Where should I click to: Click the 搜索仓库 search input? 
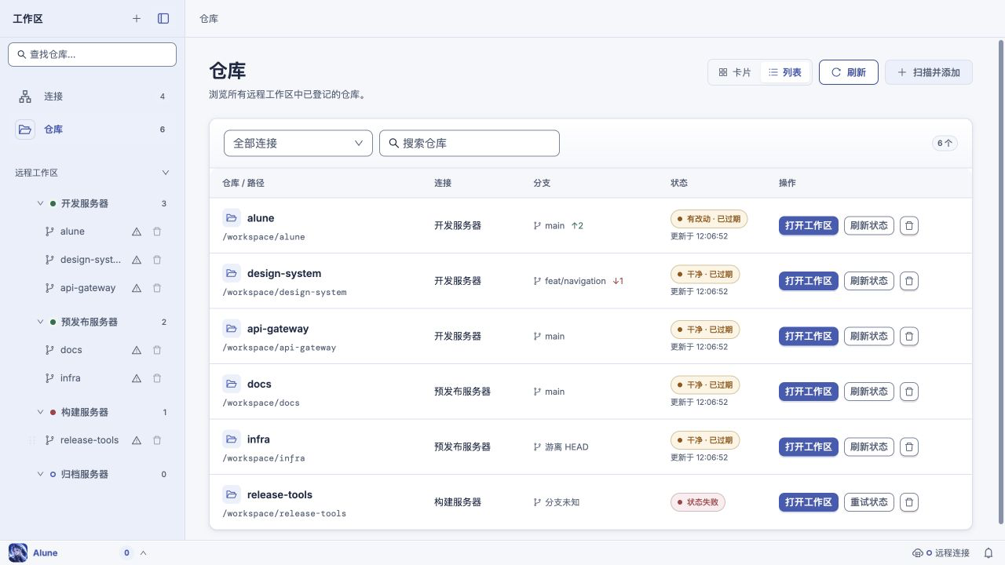(470, 144)
